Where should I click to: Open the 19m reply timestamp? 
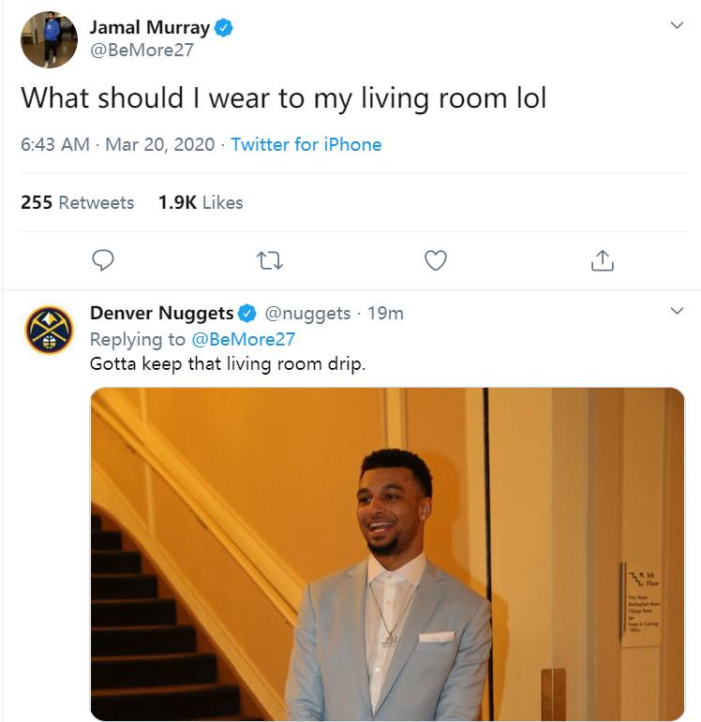click(385, 313)
